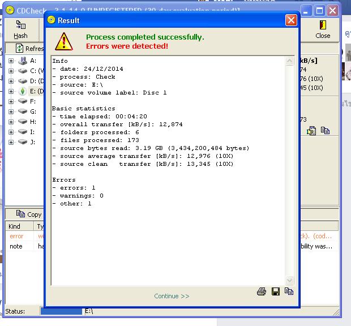This screenshot has width=351, height=326.
Task: Expand the C: drive tree node
Action: pyautogui.click(x=11, y=71)
